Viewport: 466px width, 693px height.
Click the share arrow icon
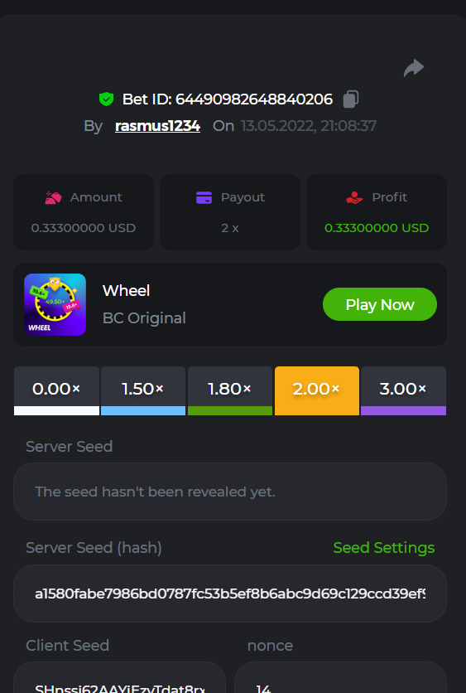(414, 69)
